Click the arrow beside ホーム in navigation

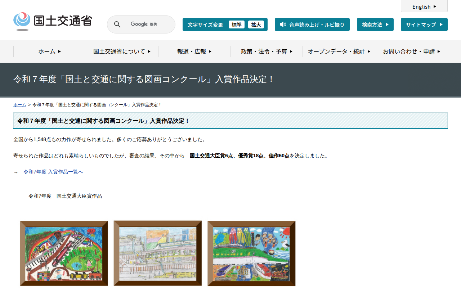[x=59, y=51]
